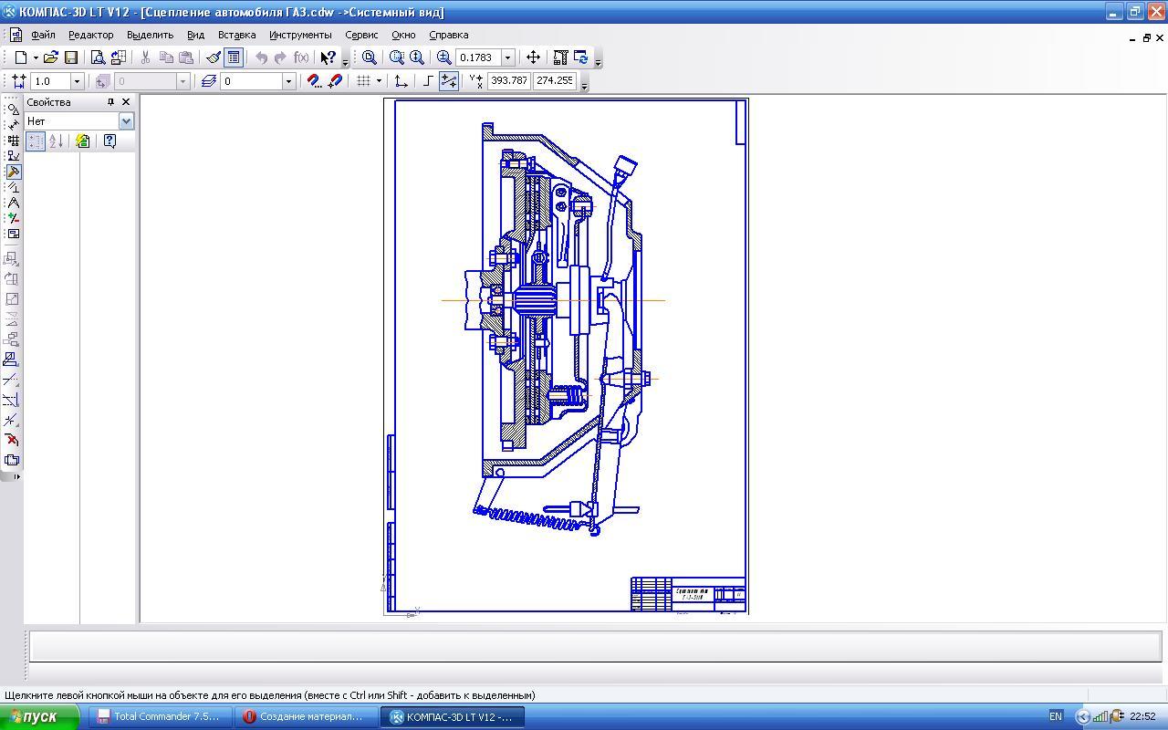Viewport: 1168px width, 730px height.
Task: Click the пуск Start button
Action: 38,716
